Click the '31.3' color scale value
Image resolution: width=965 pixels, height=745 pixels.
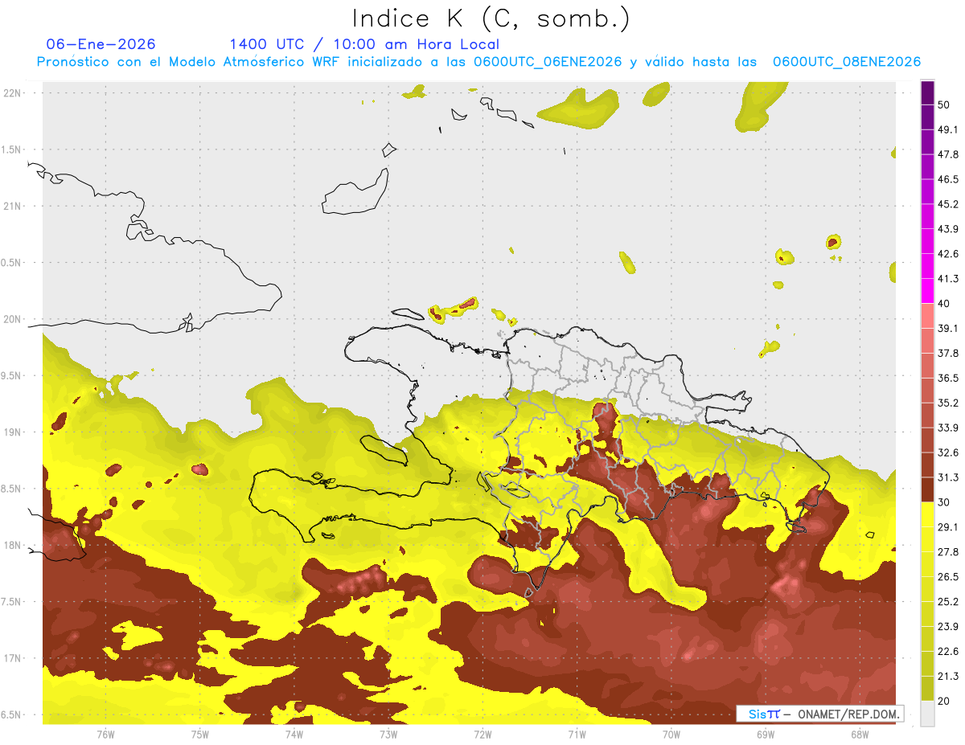948,477
